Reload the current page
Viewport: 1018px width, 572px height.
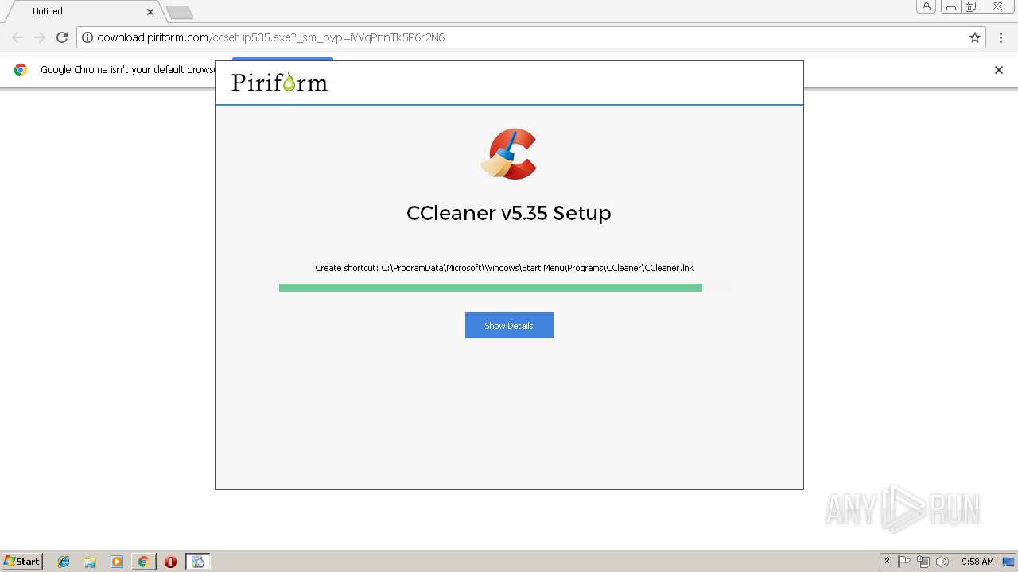tap(62, 37)
